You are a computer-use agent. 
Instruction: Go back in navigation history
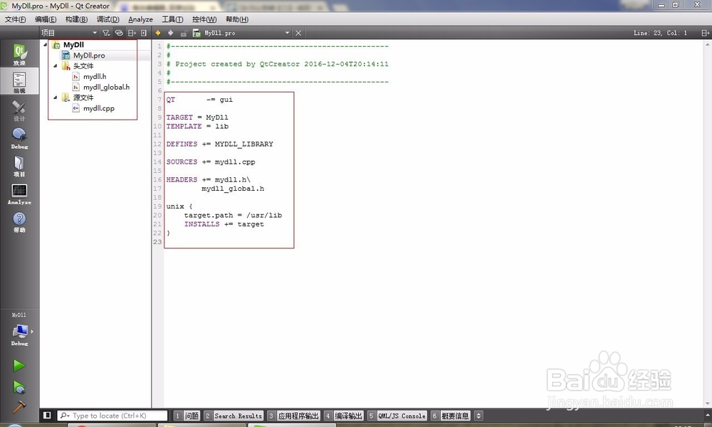(158, 33)
